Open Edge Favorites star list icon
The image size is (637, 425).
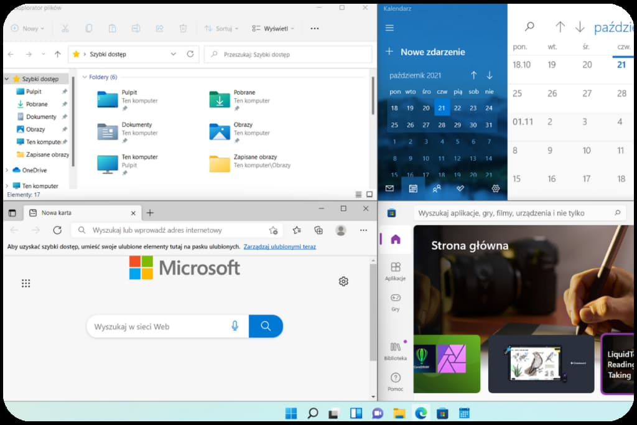tap(297, 230)
